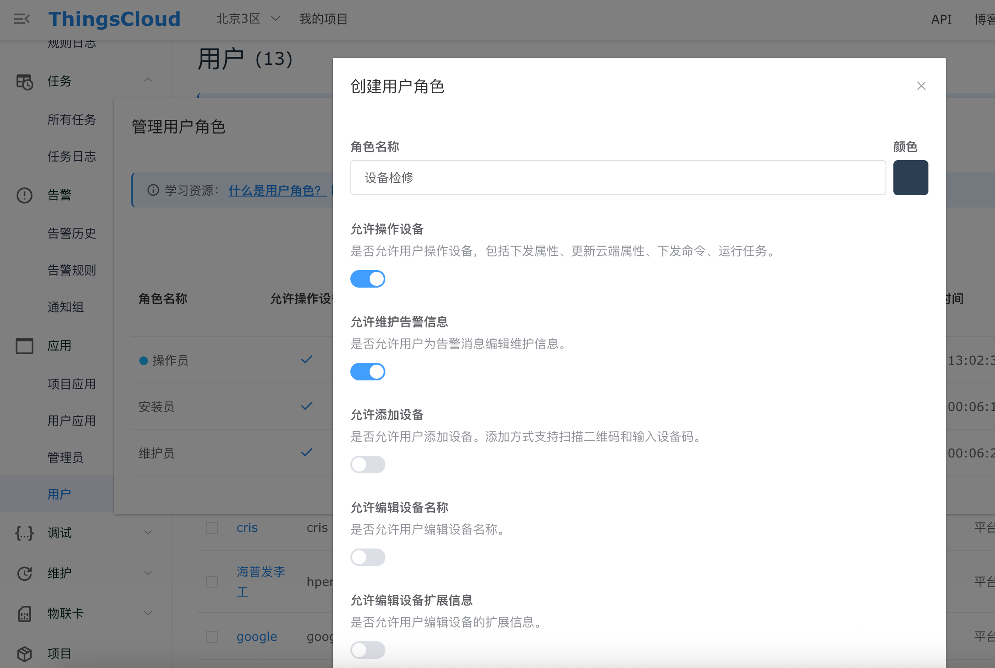
Task: Click the 告警 alert circle icon
Action: pyautogui.click(x=25, y=195)
